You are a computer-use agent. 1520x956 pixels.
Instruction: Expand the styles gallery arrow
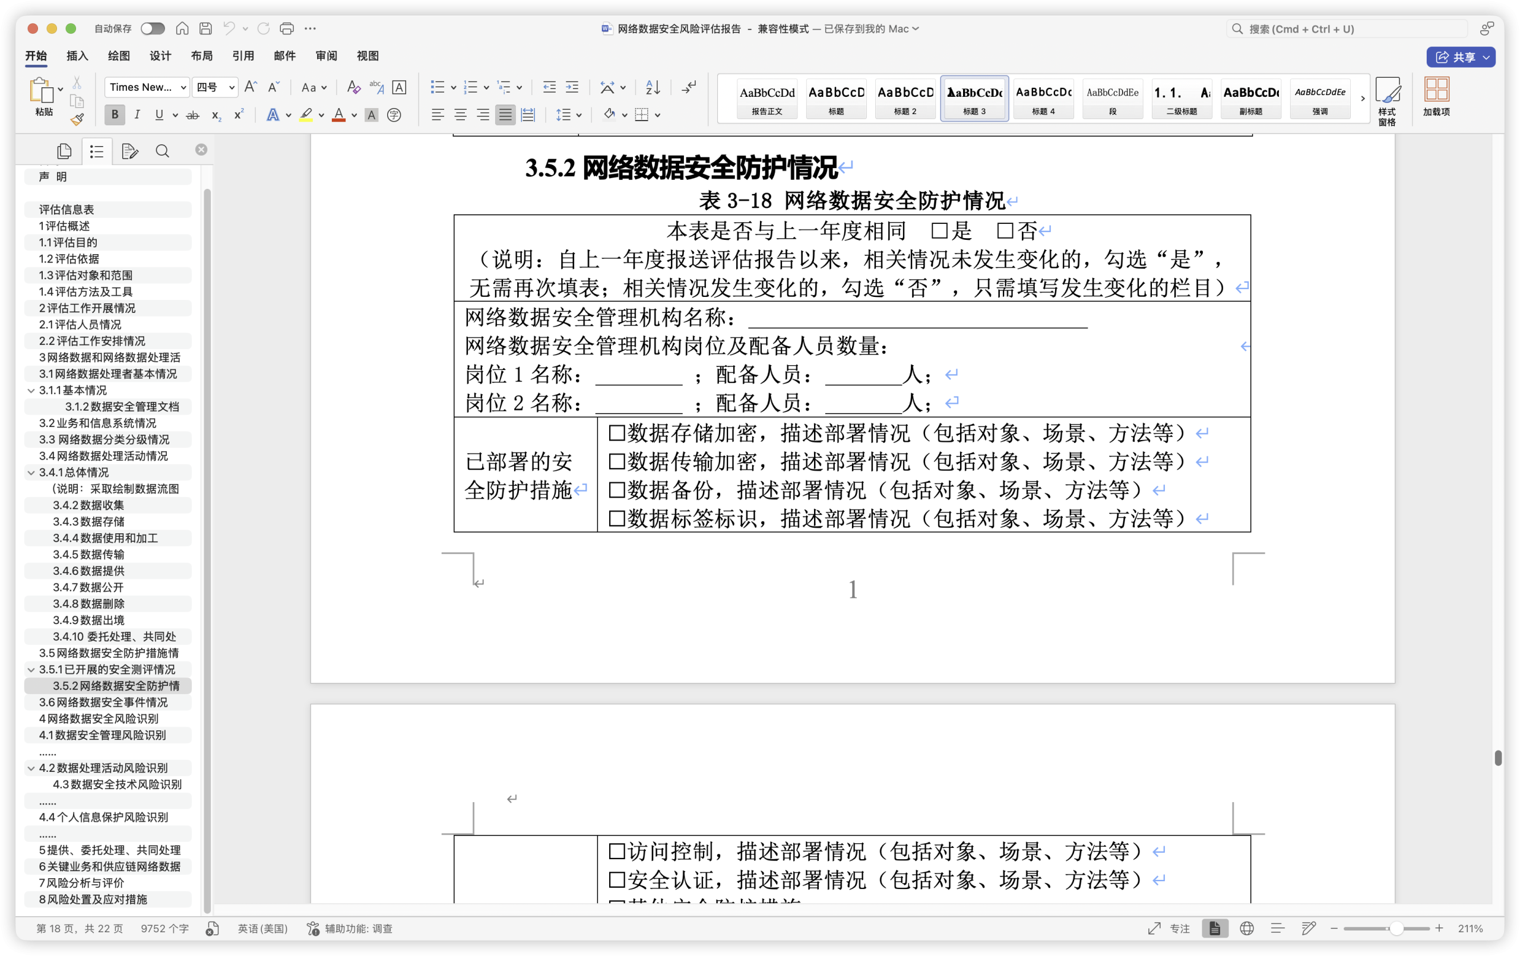click(x=1362, y=99)
